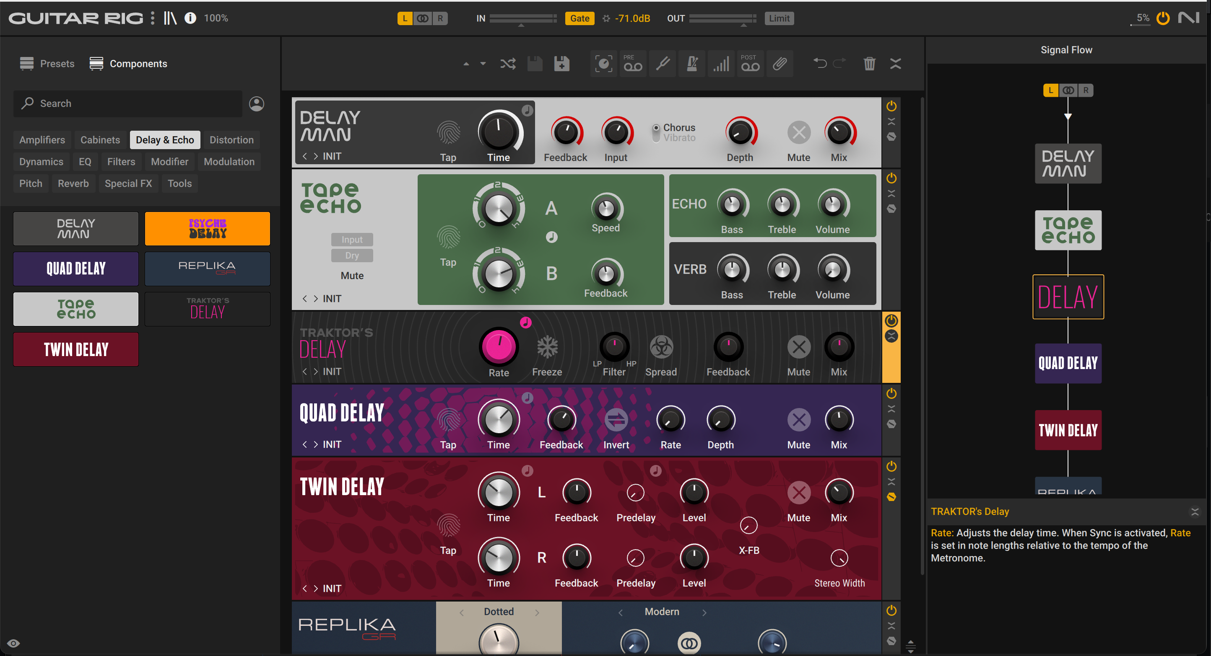Toggle the main engine power button
1211x656 pixels.
tap(1163, 18)
